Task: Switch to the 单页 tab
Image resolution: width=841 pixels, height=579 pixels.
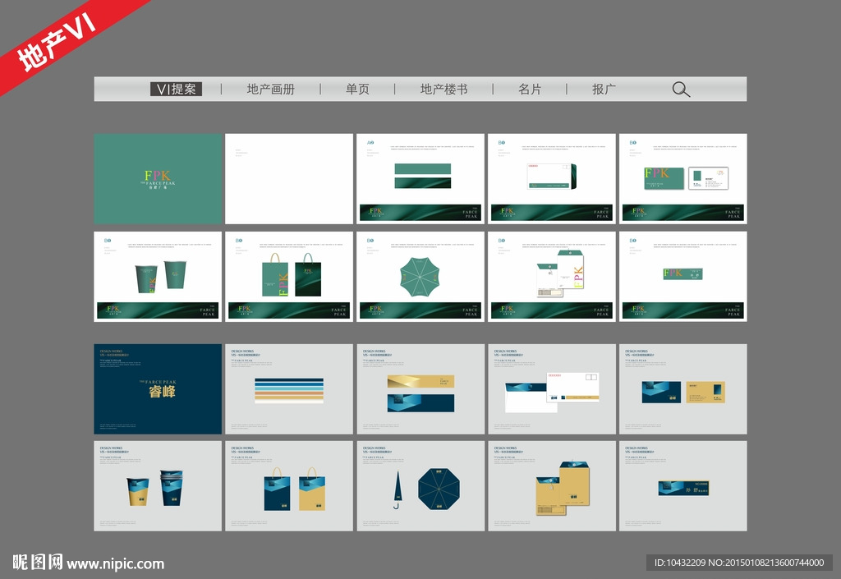Action: pyautogui.click(x=358, y=89)
